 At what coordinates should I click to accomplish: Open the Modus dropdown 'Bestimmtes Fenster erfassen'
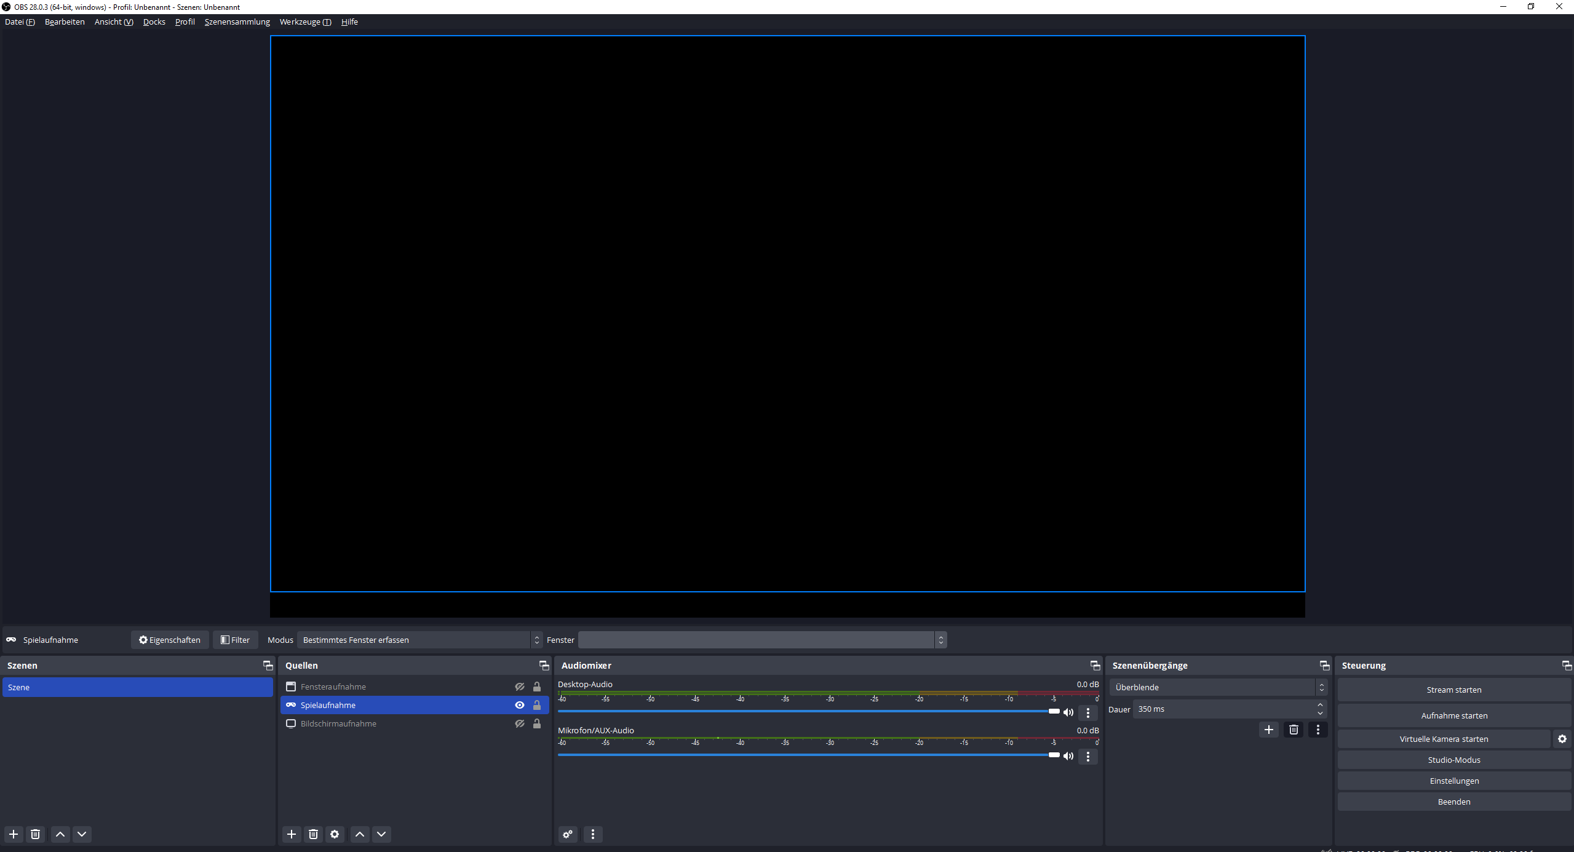(x=419, y=640)
